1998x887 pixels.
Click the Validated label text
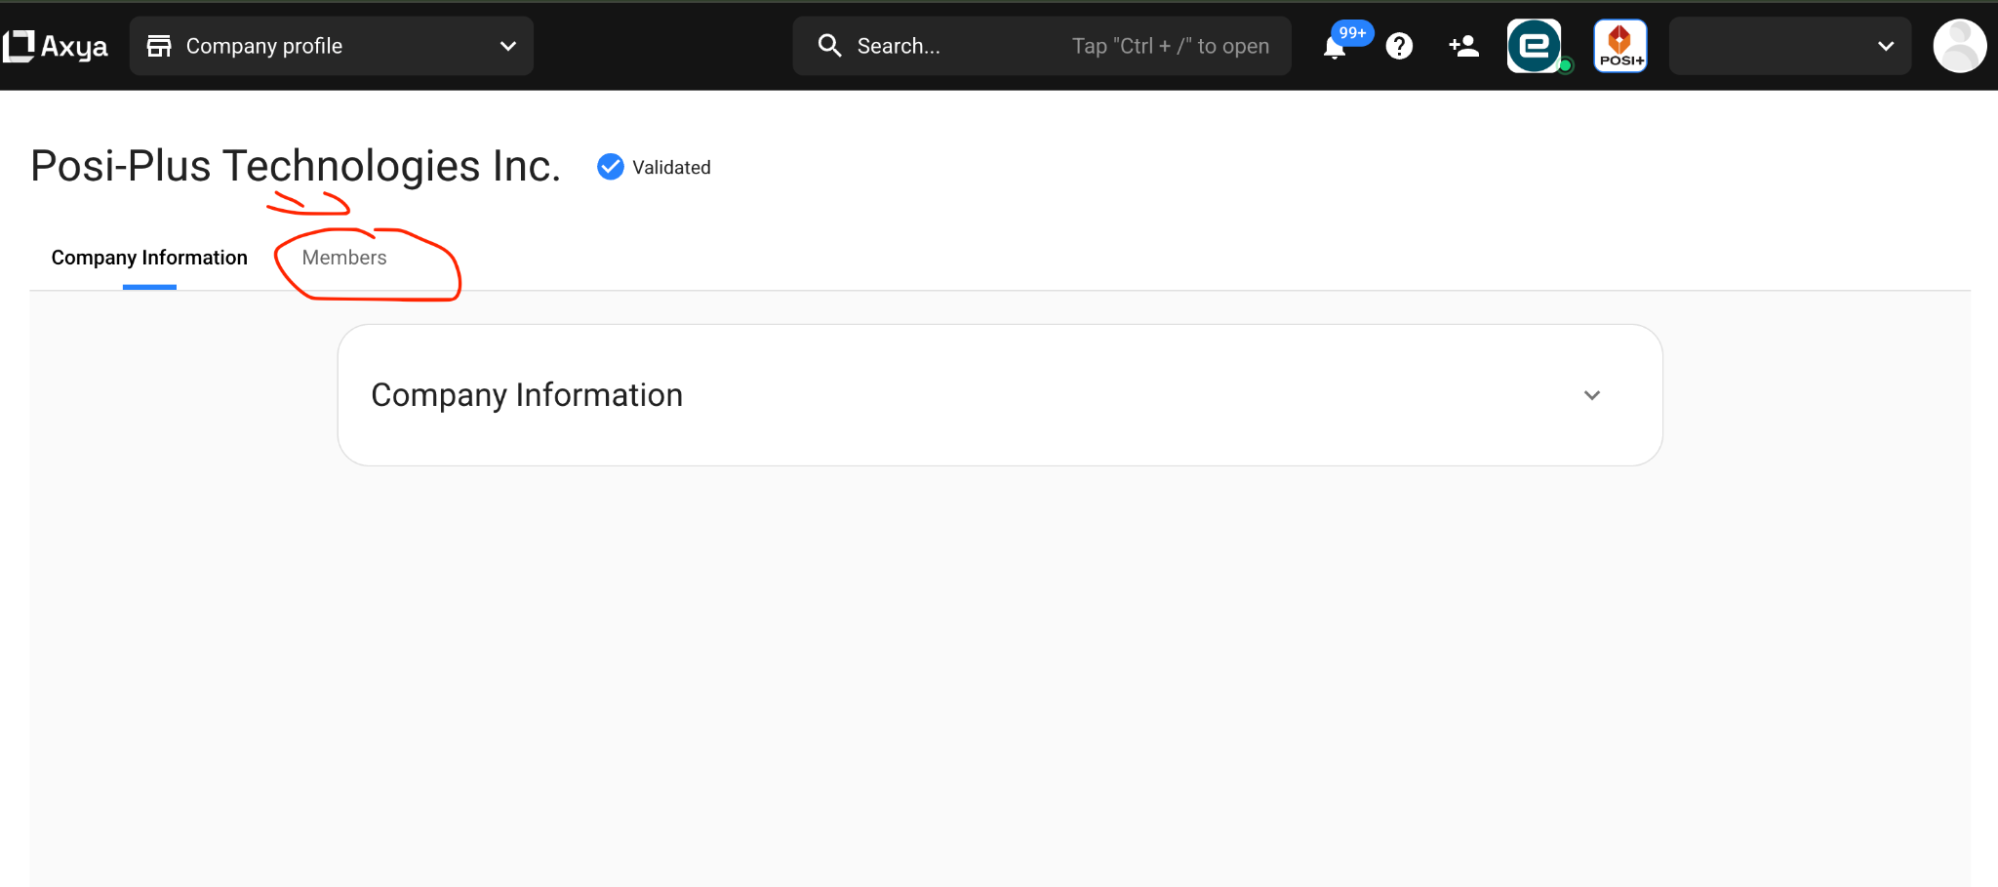(x=671, y=168)
